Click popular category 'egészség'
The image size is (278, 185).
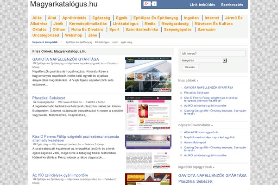[126, 42]
